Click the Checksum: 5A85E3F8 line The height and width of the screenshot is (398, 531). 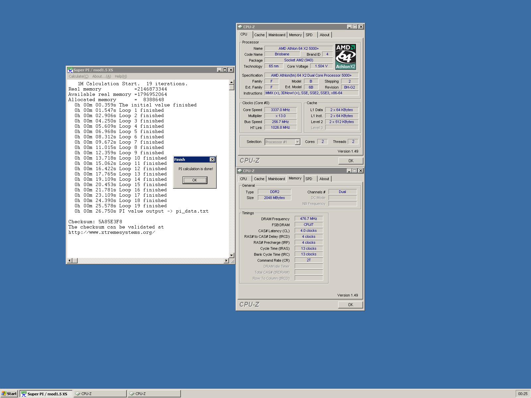pos(95,222)
